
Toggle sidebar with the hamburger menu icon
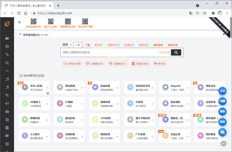[19, 22]
